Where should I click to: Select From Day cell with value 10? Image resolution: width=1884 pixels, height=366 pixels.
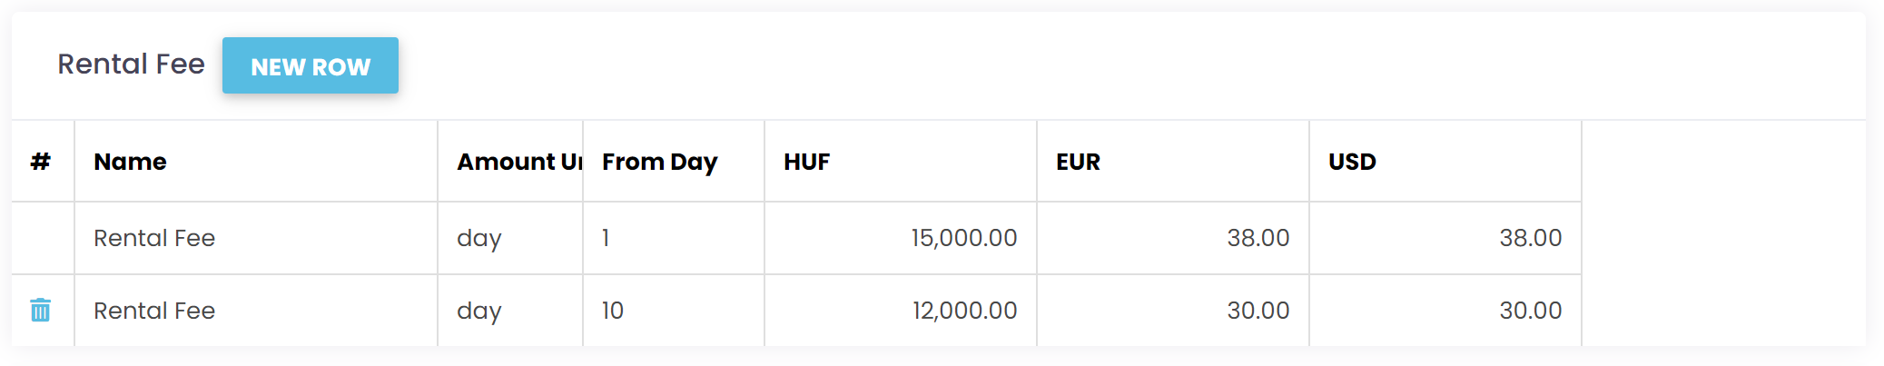point(674,311)
